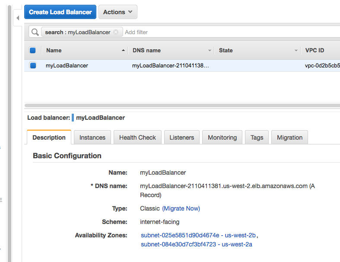Select the myLoadBalancer name cell
This screenshot has width=340, height=262.
(67, 65)
